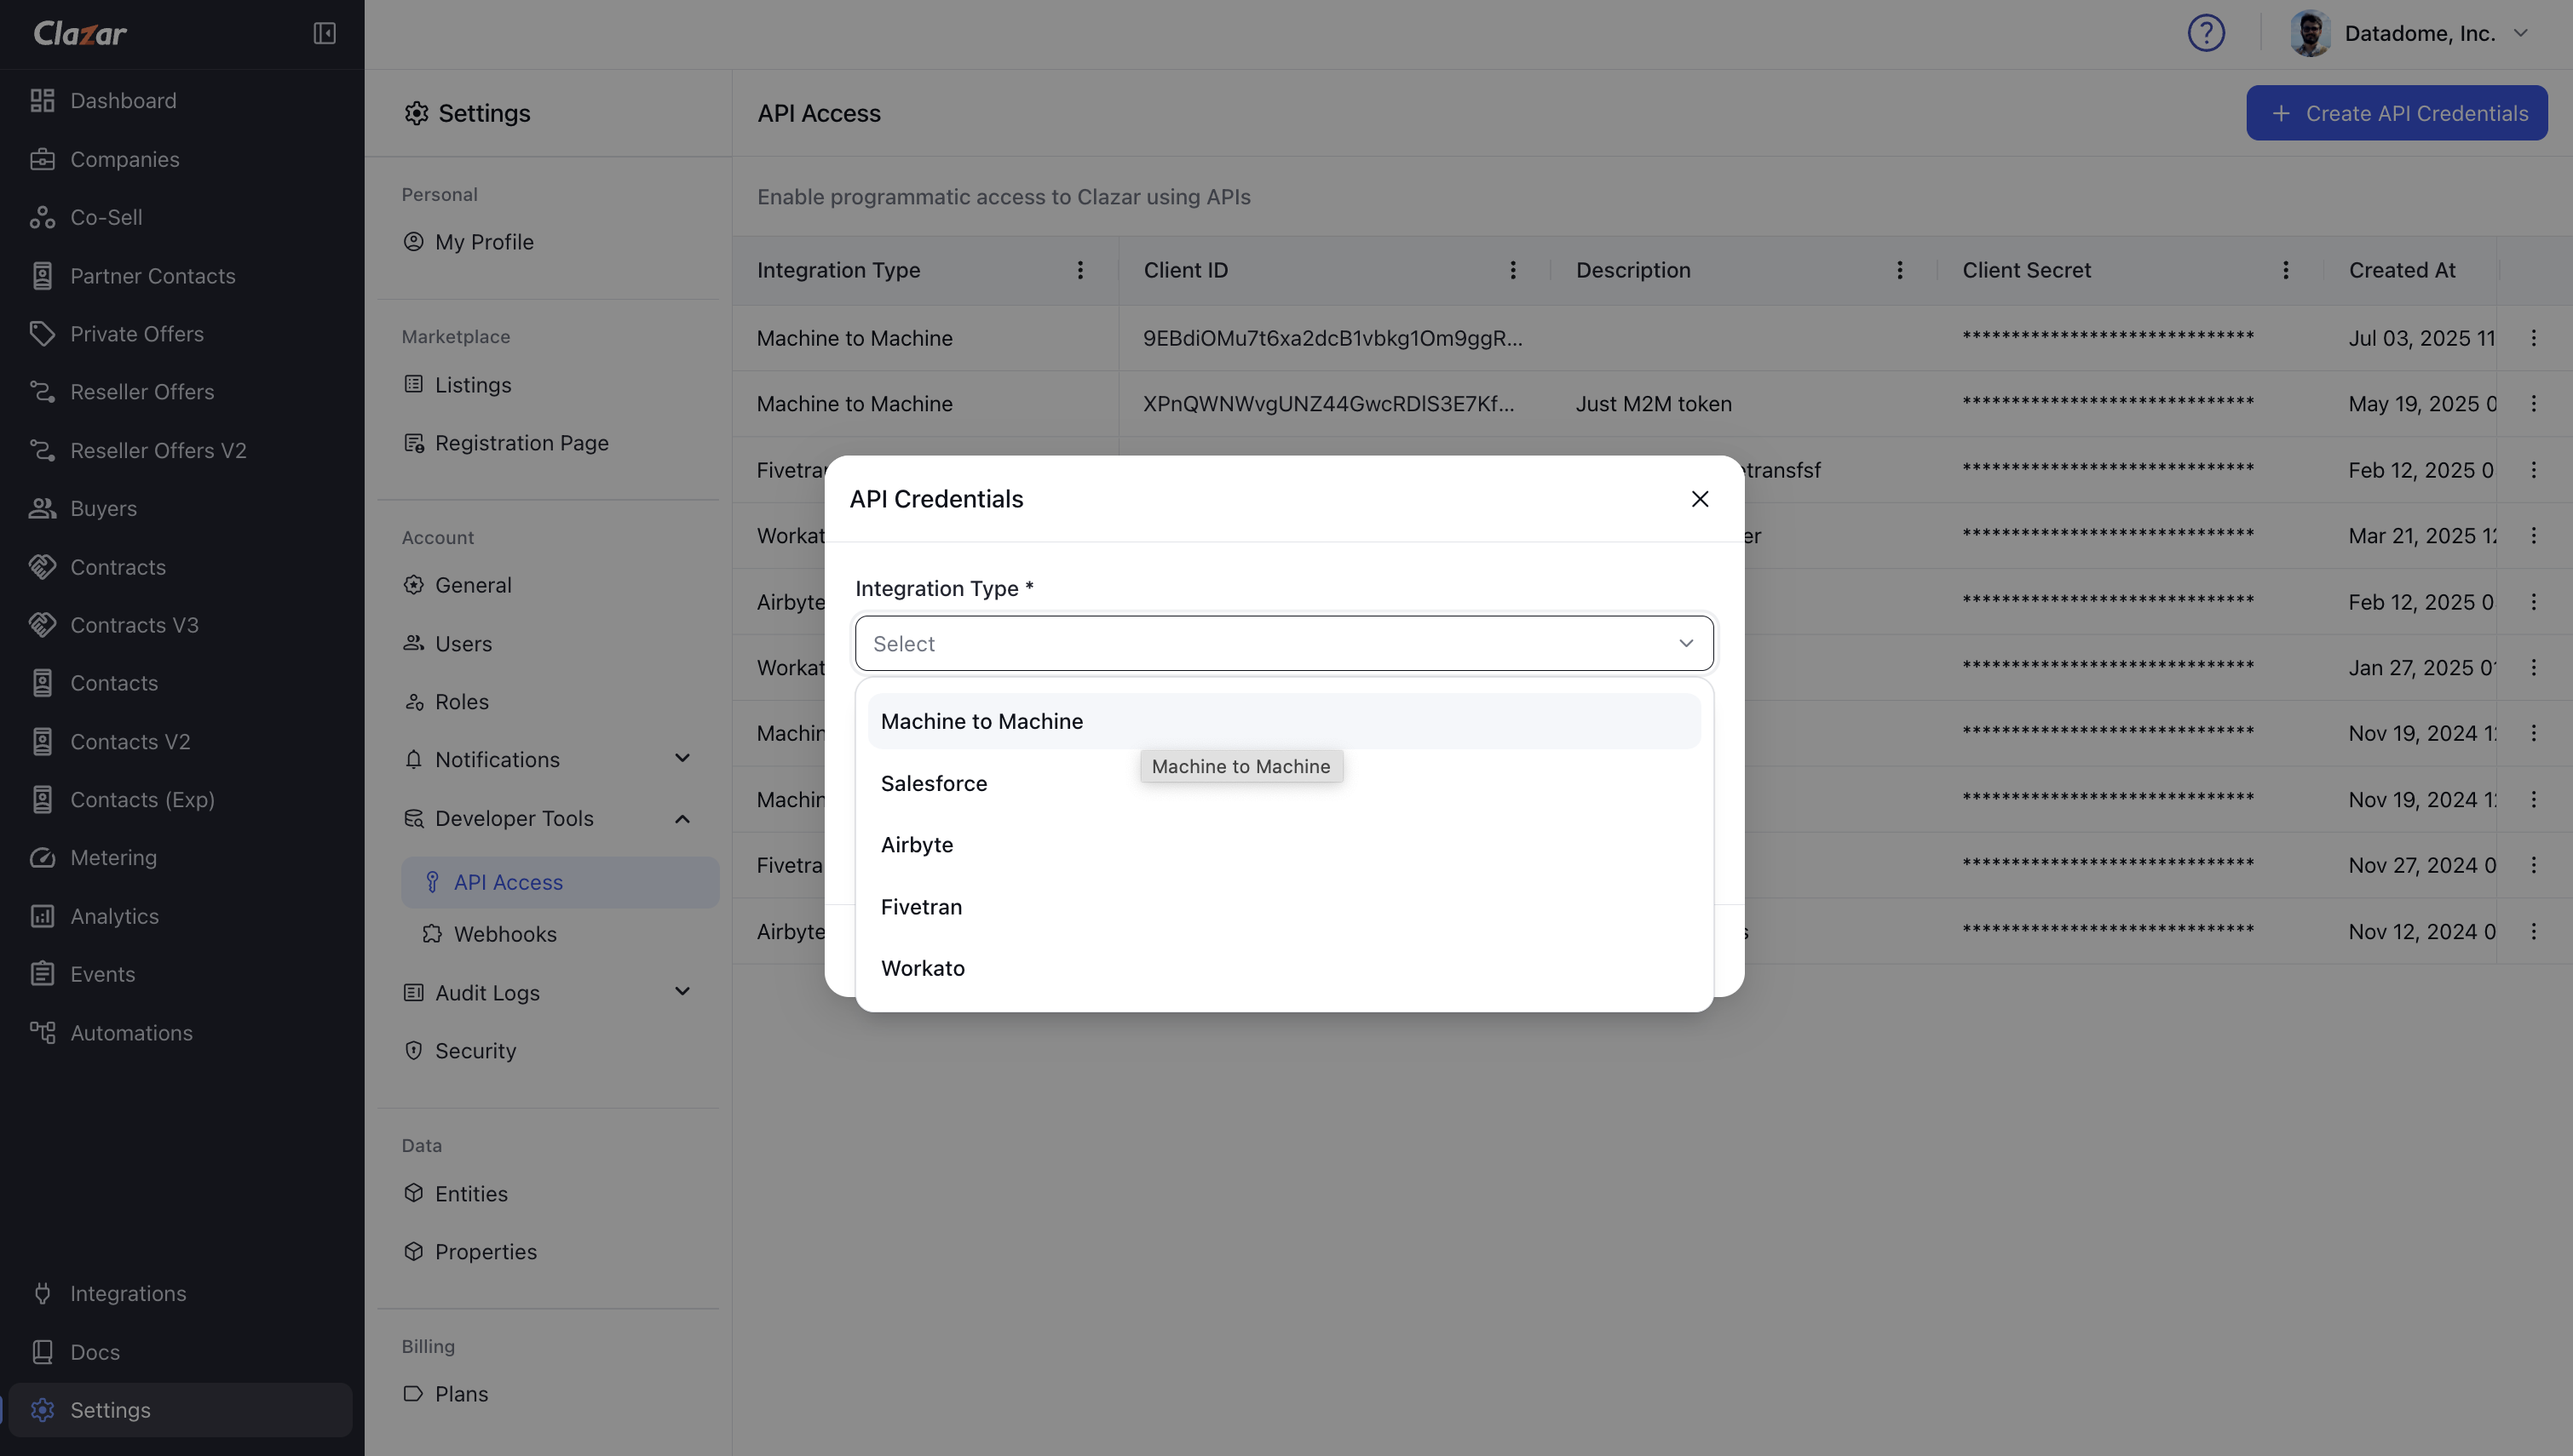Screen dimensions: 2573x1456
Task: Choose Workato integration option
Action: coord(1283,968)
